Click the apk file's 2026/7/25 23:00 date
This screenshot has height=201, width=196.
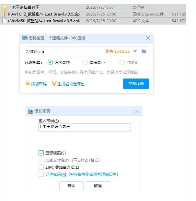(x=101, y=21)
